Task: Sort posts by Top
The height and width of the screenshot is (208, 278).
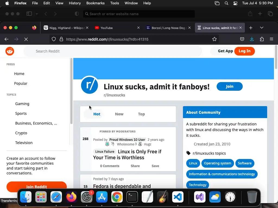Action: pyautogui.click(x=141, y=114)
